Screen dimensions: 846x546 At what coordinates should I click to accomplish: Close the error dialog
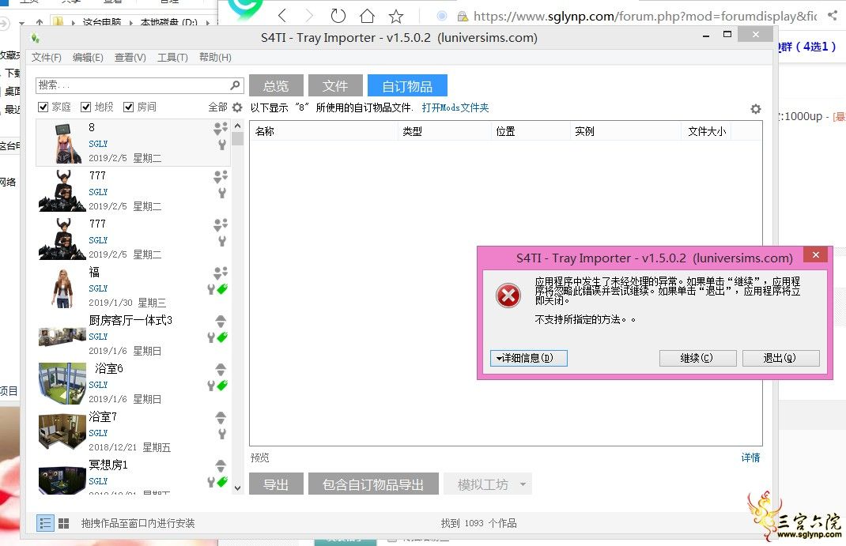coord(816,255)
